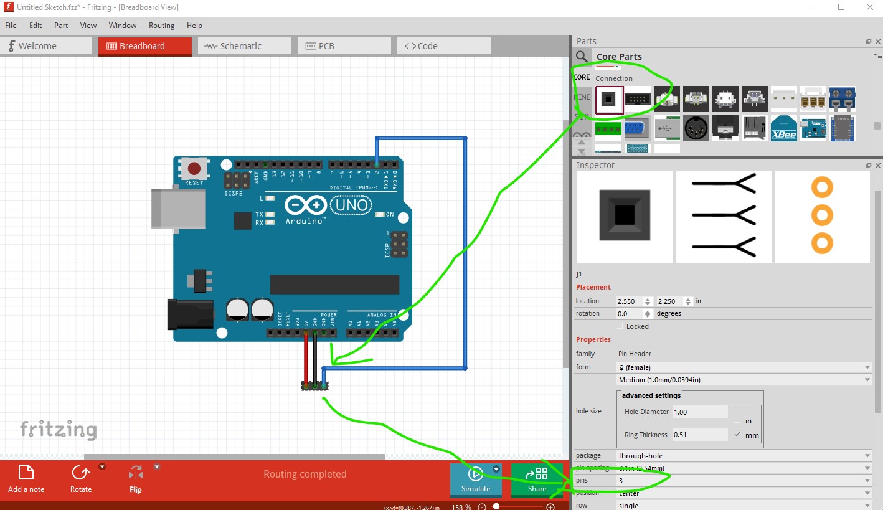Click the Rotate icon
This screenshot has height=510, width=883.
[x=80, y=473]
